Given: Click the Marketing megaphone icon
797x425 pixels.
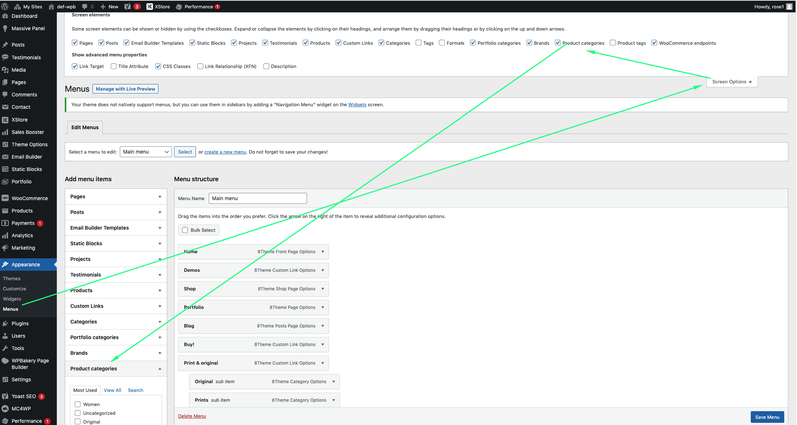Looking at the screenshot, I should pos(5,248).
